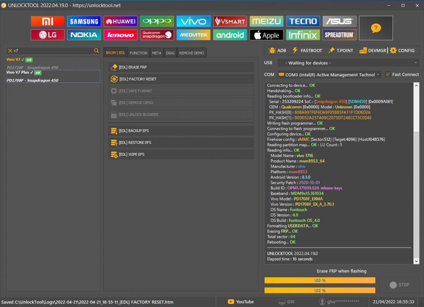Select the Meizu brand logo
Viewport: 424px width, 307px height.
[266, 21]
